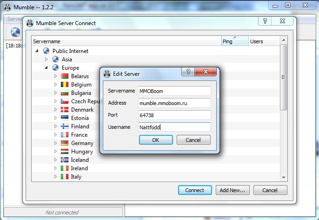Click the Username input field

pos(174,127)
